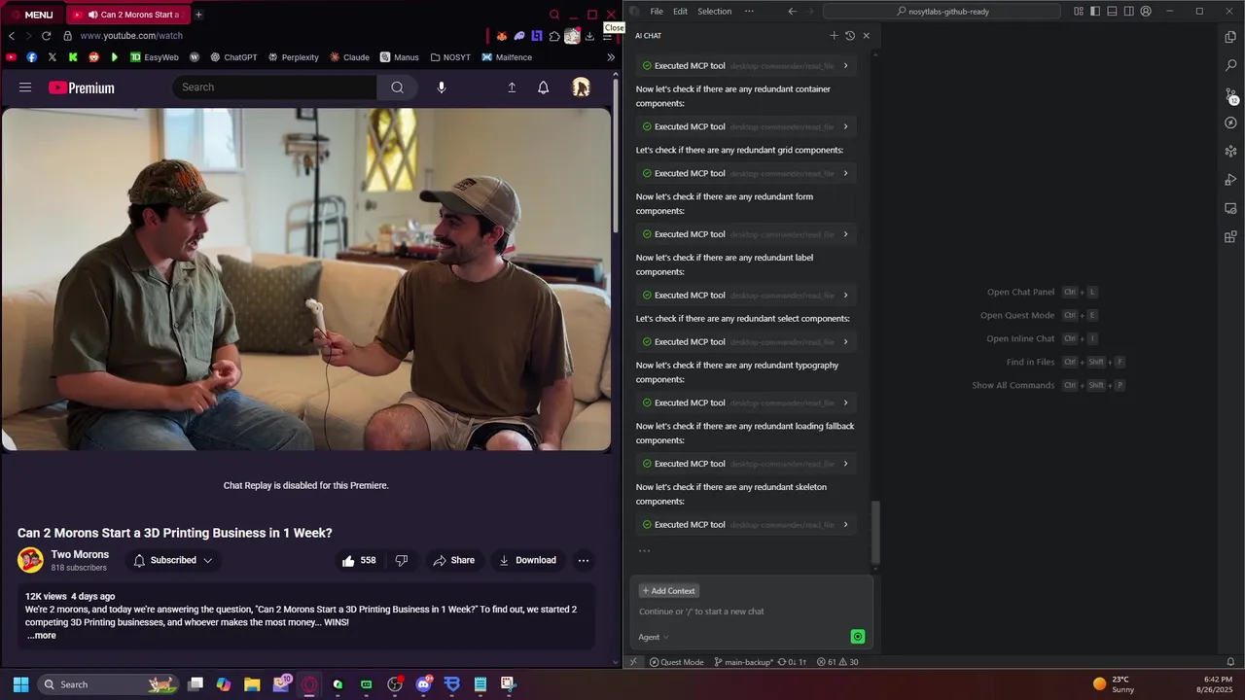Toggle the primary side bar layout icon
This screenshot has width=1245, height=700.
(x=1095, y=12)
